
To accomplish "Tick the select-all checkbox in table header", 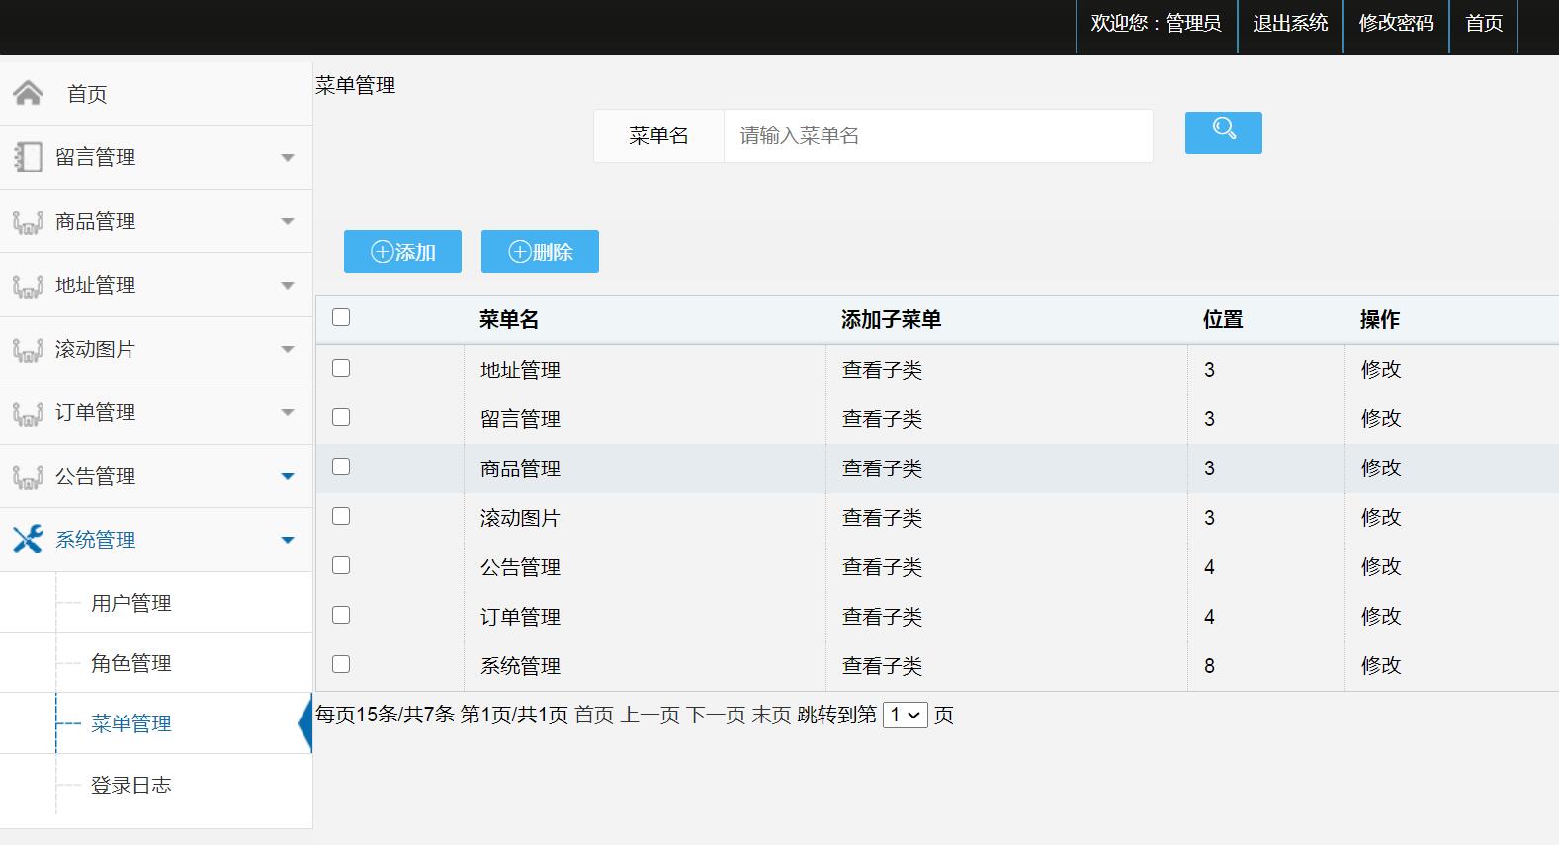I will point(341,317).
